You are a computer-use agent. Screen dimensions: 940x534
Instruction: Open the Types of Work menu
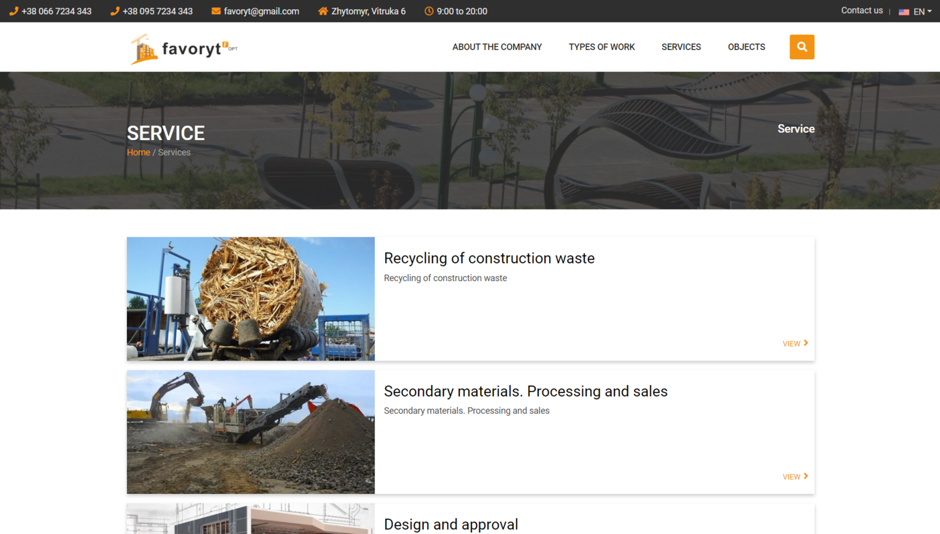pyautogui.click(x=602, y=47)
